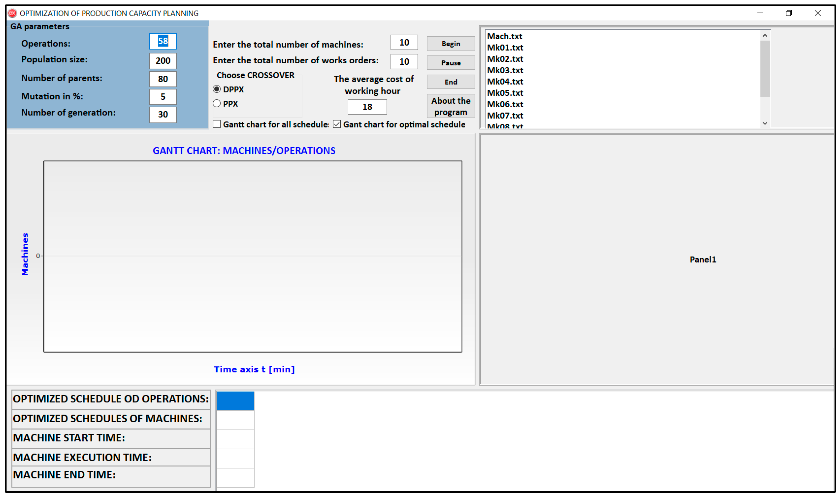Select the DPPX crossover option
This screenshot has height=497, width=840.
(x=217, y=90)
